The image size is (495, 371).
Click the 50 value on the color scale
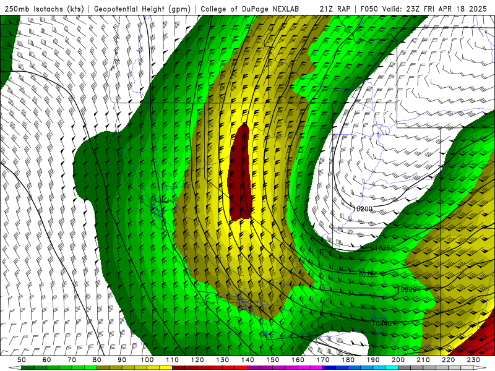pyautogui.click(x=22, y=360)
